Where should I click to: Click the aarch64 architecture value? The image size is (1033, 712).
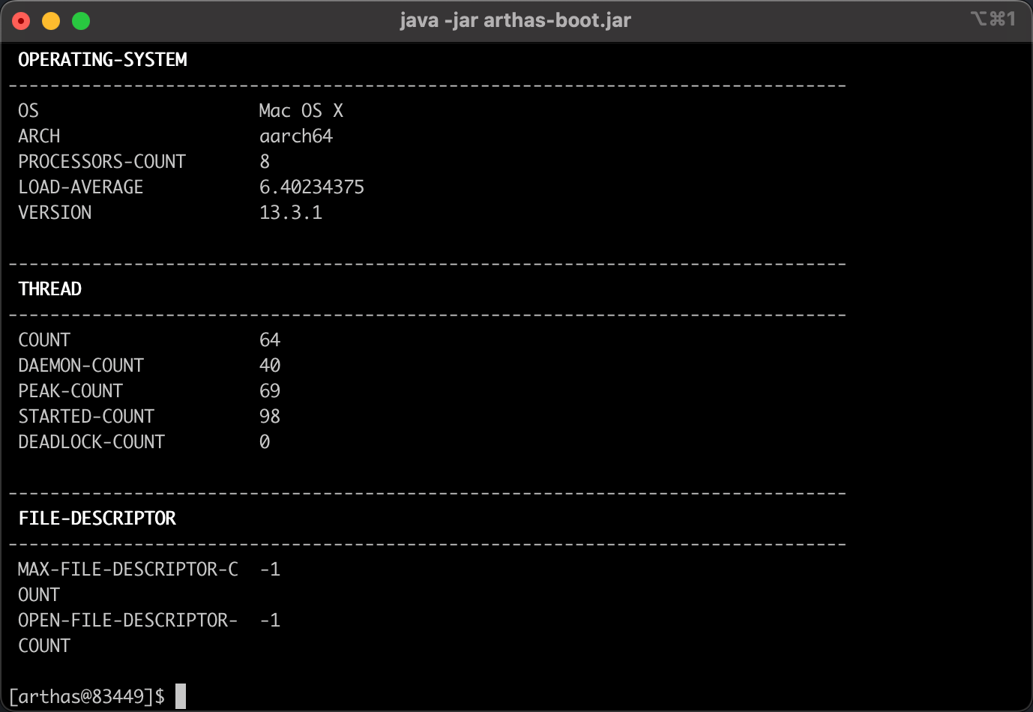[296, 136]
